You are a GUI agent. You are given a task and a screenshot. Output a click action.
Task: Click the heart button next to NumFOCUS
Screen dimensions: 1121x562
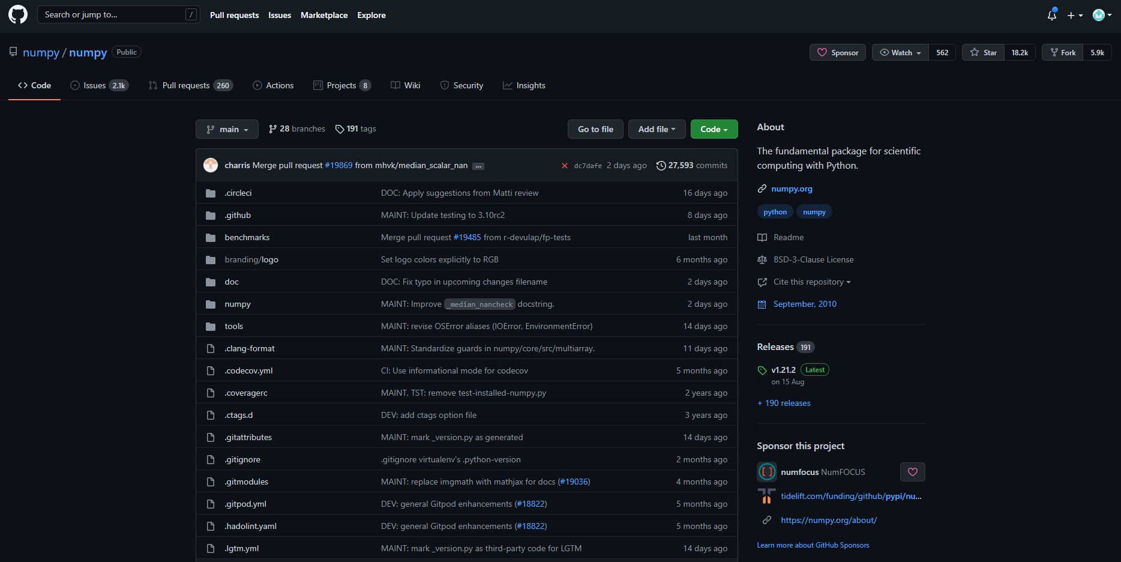[x=913, y=472]
